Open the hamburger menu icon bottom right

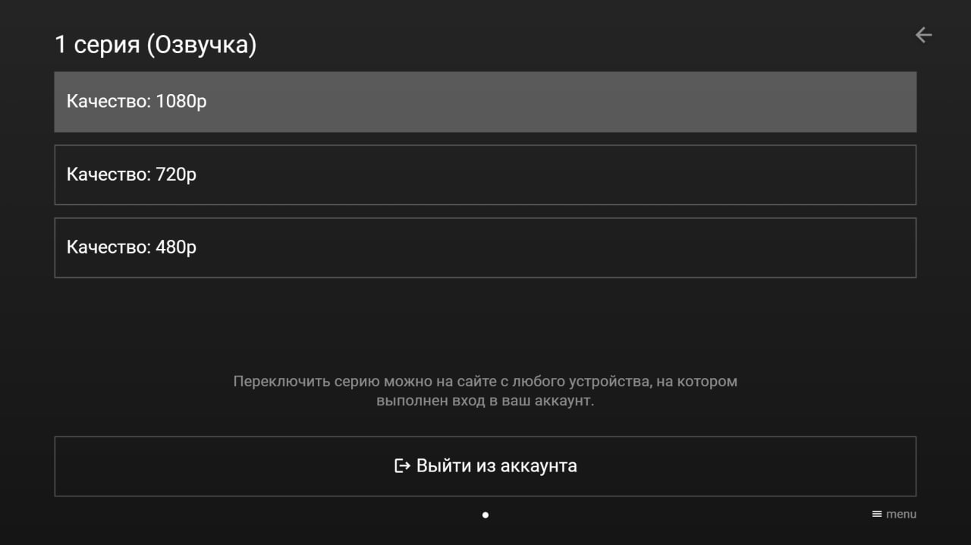point(875,514)
